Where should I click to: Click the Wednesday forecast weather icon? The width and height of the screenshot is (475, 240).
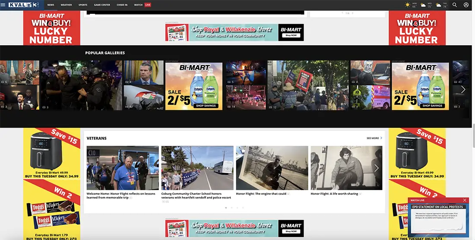pyautogui.click(x=423, y=5)
